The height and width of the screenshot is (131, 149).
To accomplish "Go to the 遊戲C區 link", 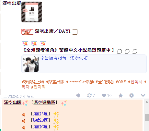I will (40, 126).
